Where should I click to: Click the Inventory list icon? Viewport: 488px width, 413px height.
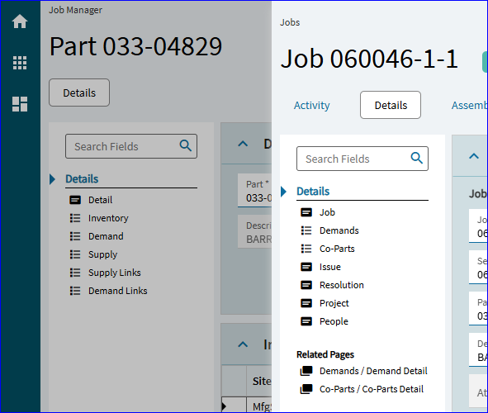[x=75, y=218]
